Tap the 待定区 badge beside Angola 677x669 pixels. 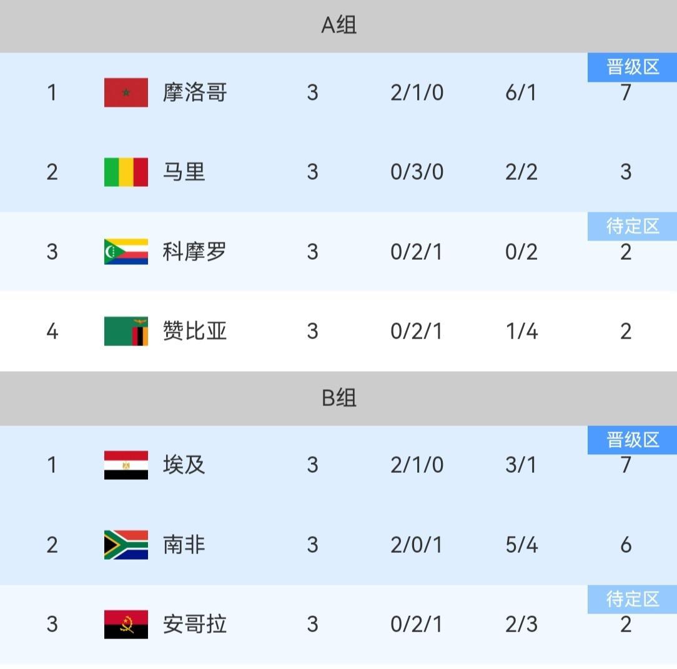click(x=632, y=599)
